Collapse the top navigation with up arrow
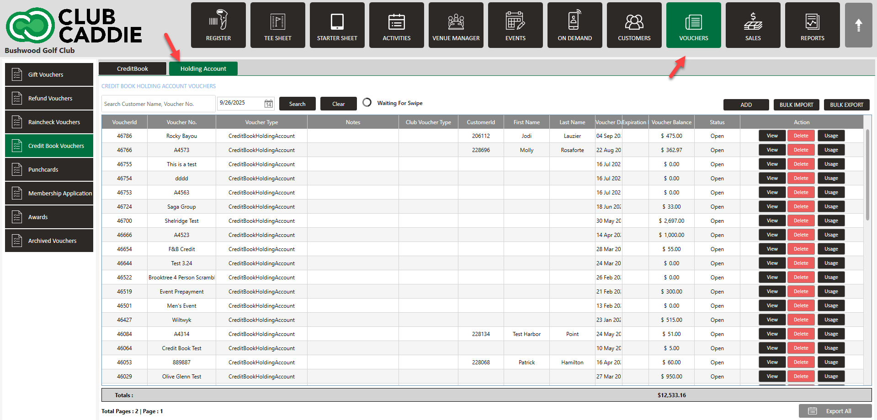 pyautogui.click(x=858, y=25)
